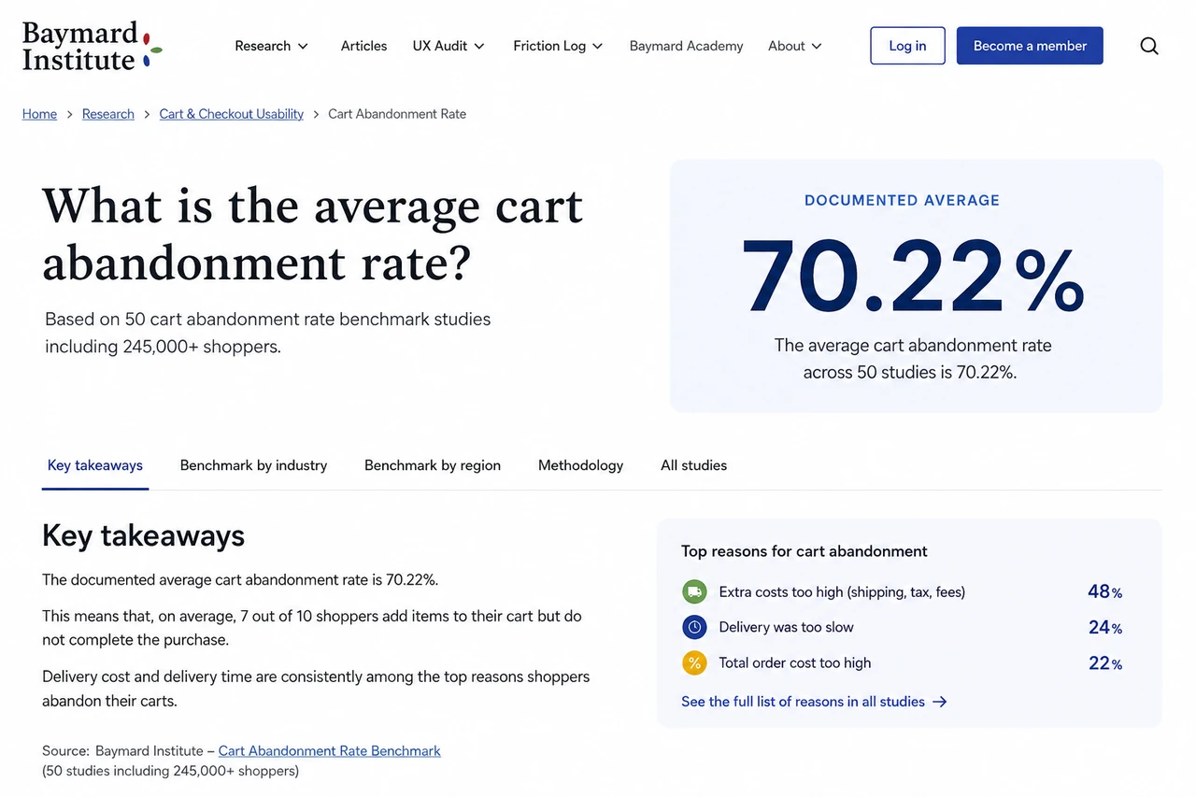Go to Research breadcrumb link
Screen dimensions: 1196x797
coord(108,114)
